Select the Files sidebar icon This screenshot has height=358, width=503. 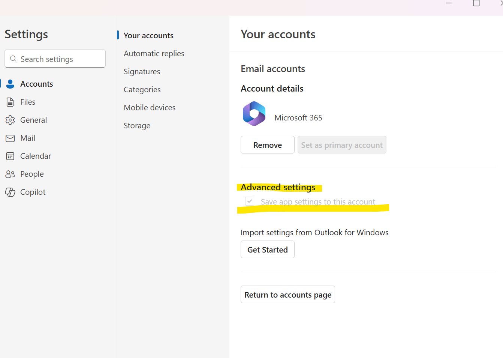[x=10, y=102]
